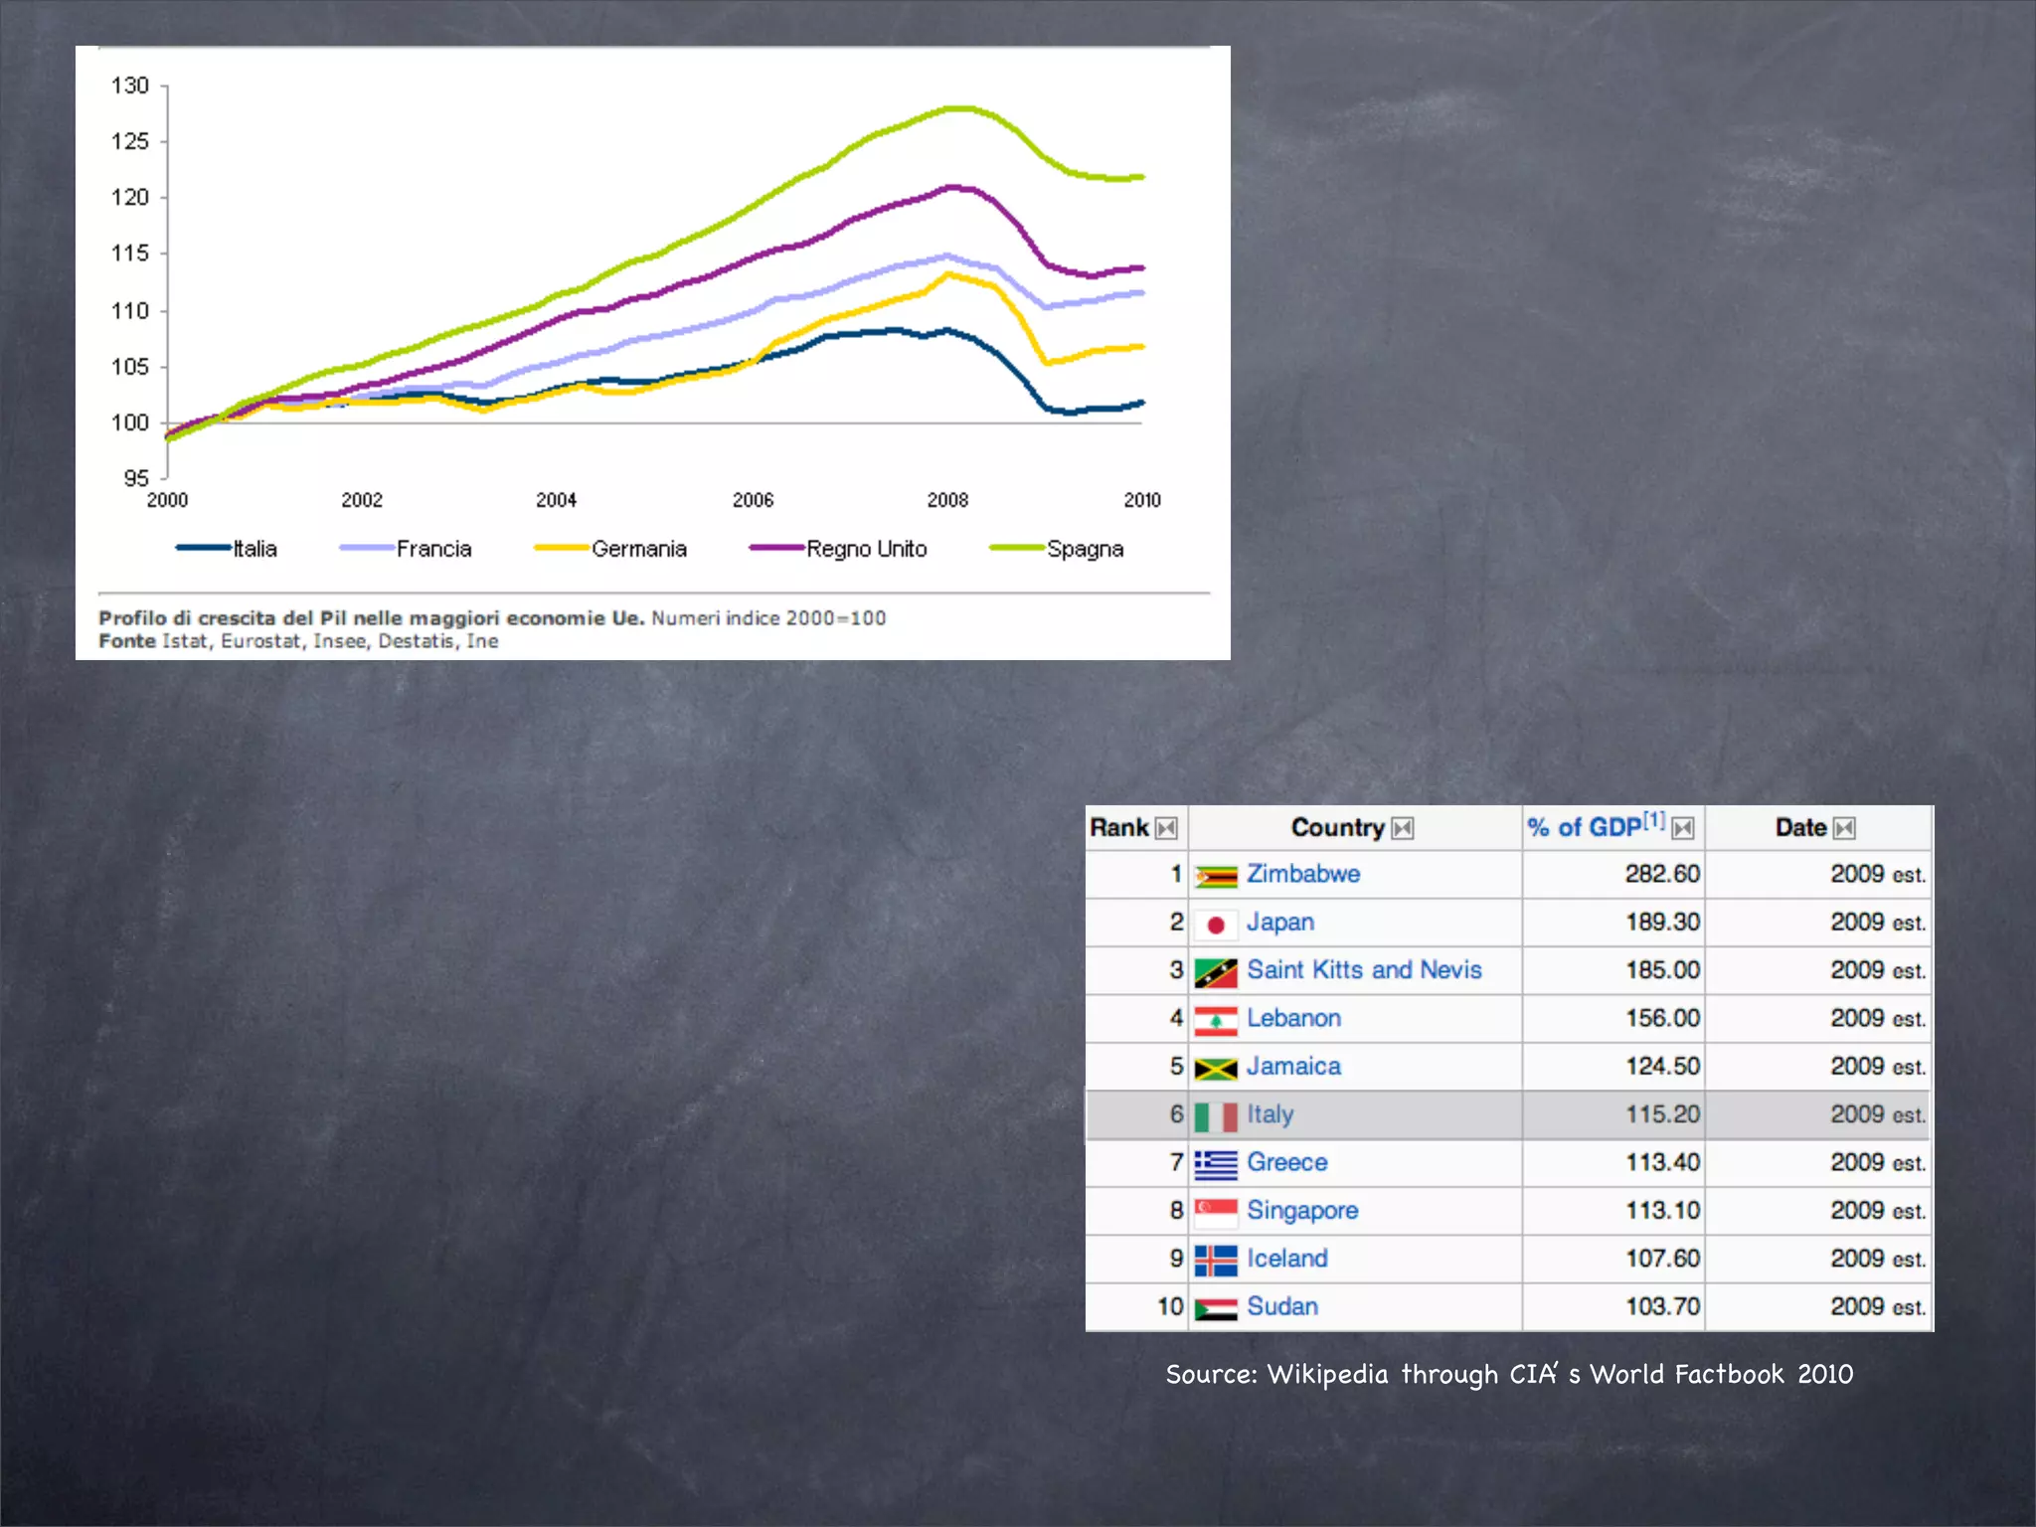Open the Zimbabwe country link

[x=1302, y=874]
